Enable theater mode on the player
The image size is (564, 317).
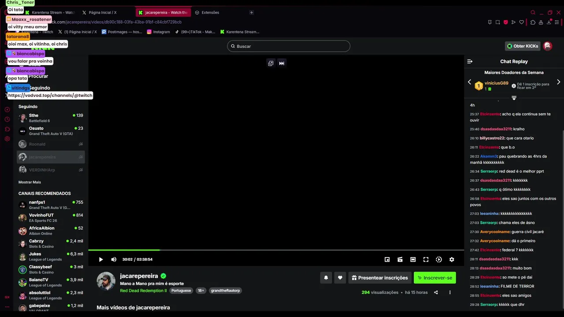click(413, 260)
